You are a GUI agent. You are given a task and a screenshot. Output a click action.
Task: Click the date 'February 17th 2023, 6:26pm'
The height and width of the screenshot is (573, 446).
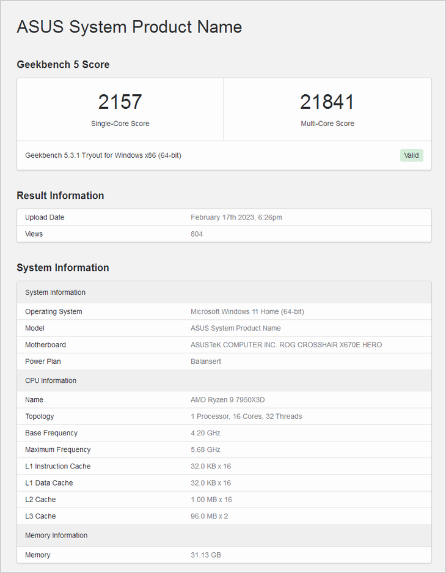tap(236, 218)
